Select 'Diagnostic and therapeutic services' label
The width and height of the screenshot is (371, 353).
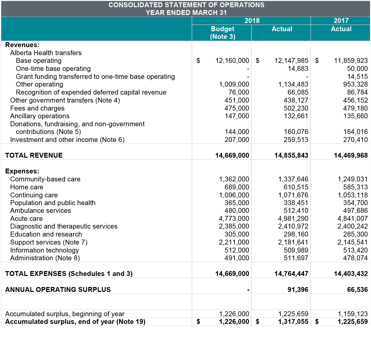(64, 226)
